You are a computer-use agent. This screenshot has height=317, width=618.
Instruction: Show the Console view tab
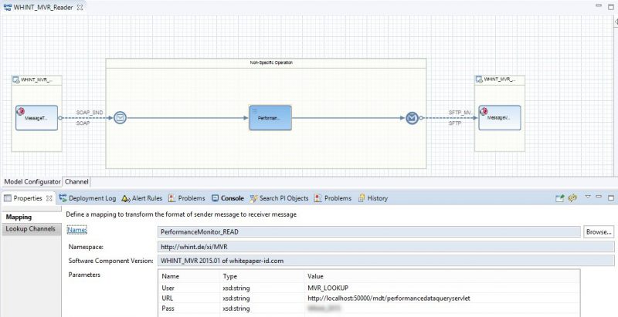(227, 198)
